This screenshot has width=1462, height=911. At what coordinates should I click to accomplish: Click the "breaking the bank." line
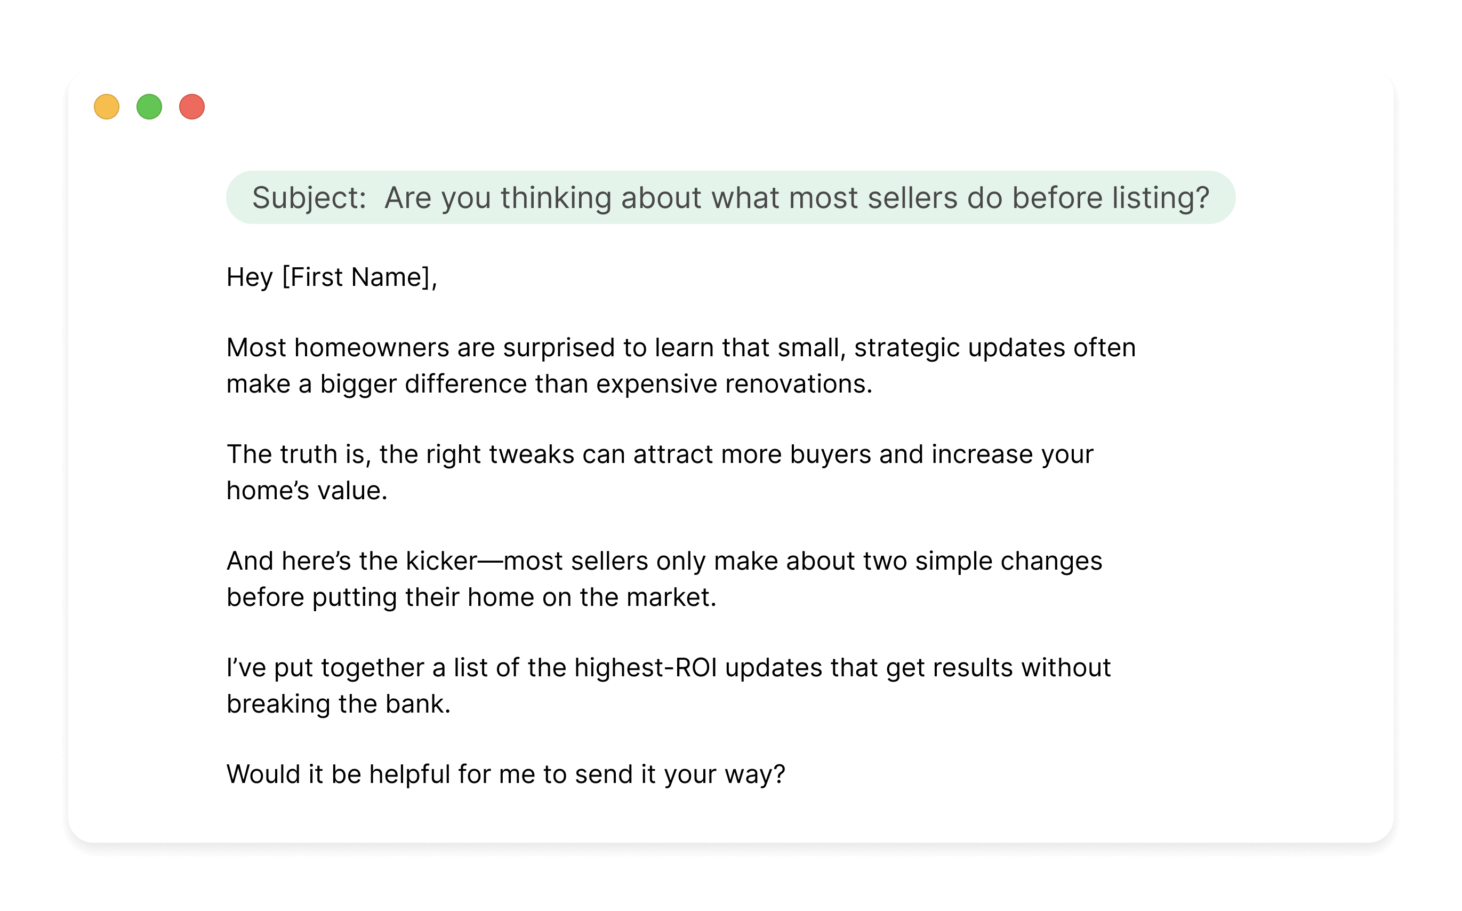(339, 704)
